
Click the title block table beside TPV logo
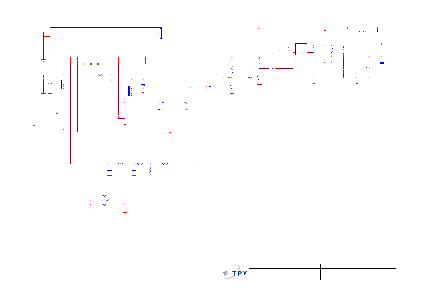[322, 272]
